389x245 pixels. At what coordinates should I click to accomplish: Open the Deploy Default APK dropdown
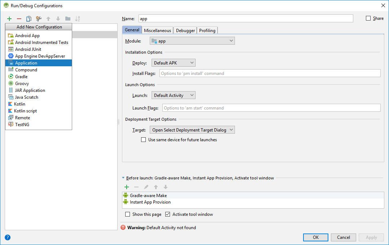tap(173, 63)
